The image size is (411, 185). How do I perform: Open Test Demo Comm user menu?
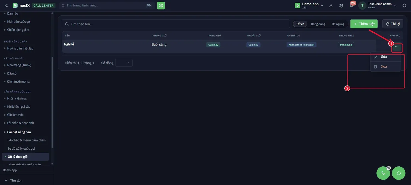[x=378, y=5]
